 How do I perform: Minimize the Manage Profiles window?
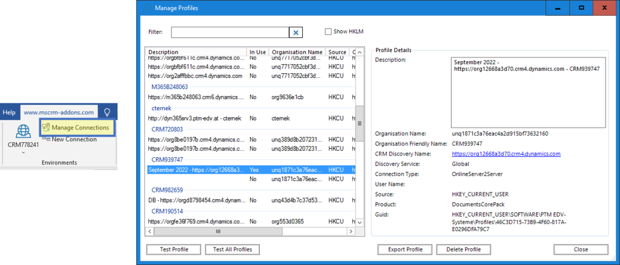(557, 8)
